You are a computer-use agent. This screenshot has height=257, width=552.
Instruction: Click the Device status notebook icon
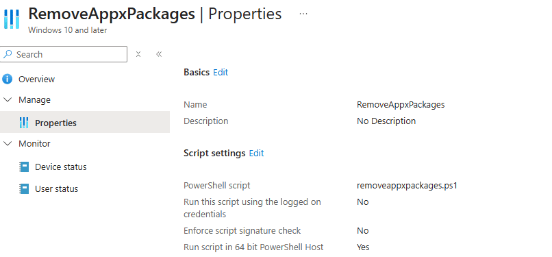(24, 167)
